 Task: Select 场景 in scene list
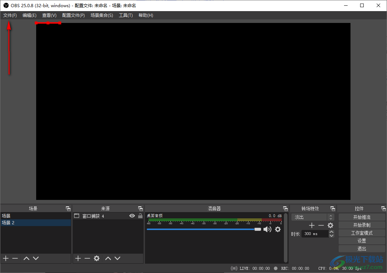[36, 216]
